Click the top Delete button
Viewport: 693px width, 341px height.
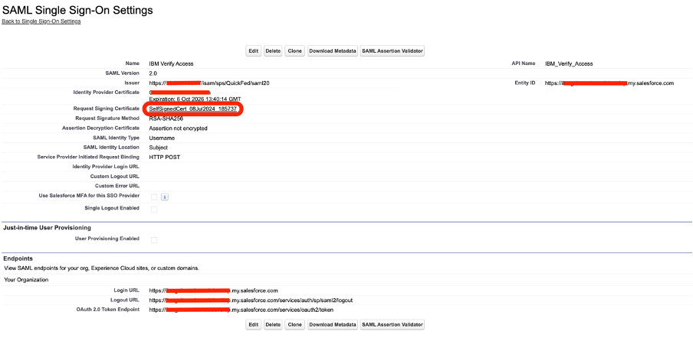(273, 51)
